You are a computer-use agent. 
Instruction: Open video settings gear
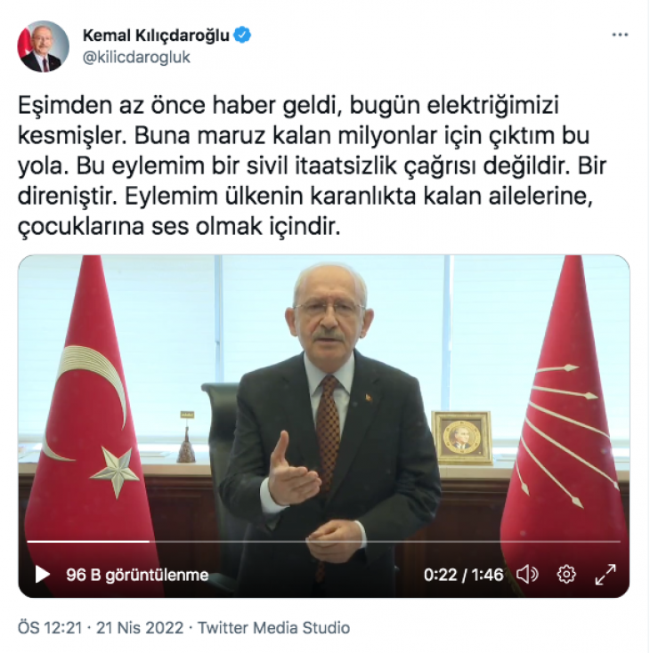pos(566,575)
